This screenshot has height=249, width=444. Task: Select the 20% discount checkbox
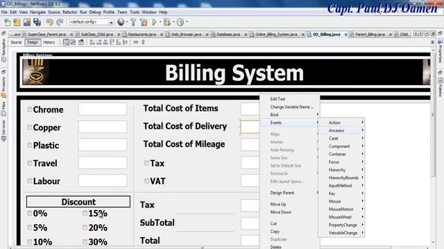point(85,228)
